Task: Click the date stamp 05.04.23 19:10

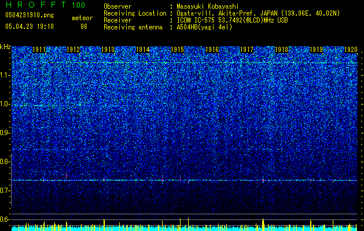Action: 30,27
